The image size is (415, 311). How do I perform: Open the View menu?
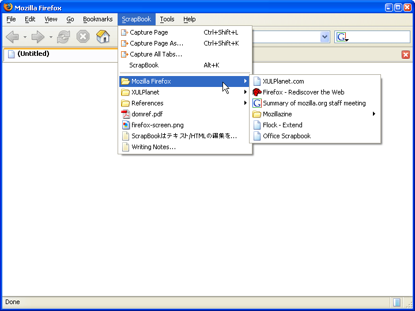(x=51, y=20)
